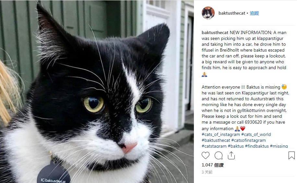The height and width of the screenshot is (183, 297).
Task: Open the 3 天前 post timestamp
Action: pyautogui.click(x=207, y=172)
